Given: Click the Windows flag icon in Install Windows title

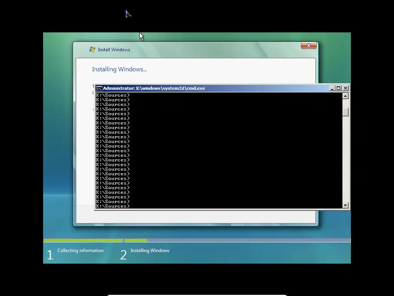Looking at the screenshot, I should pyautogui.click(x=92, y=50).
